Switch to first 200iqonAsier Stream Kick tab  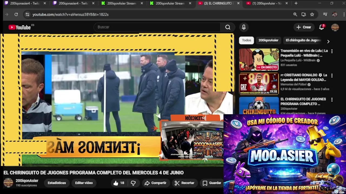(122, 3)
